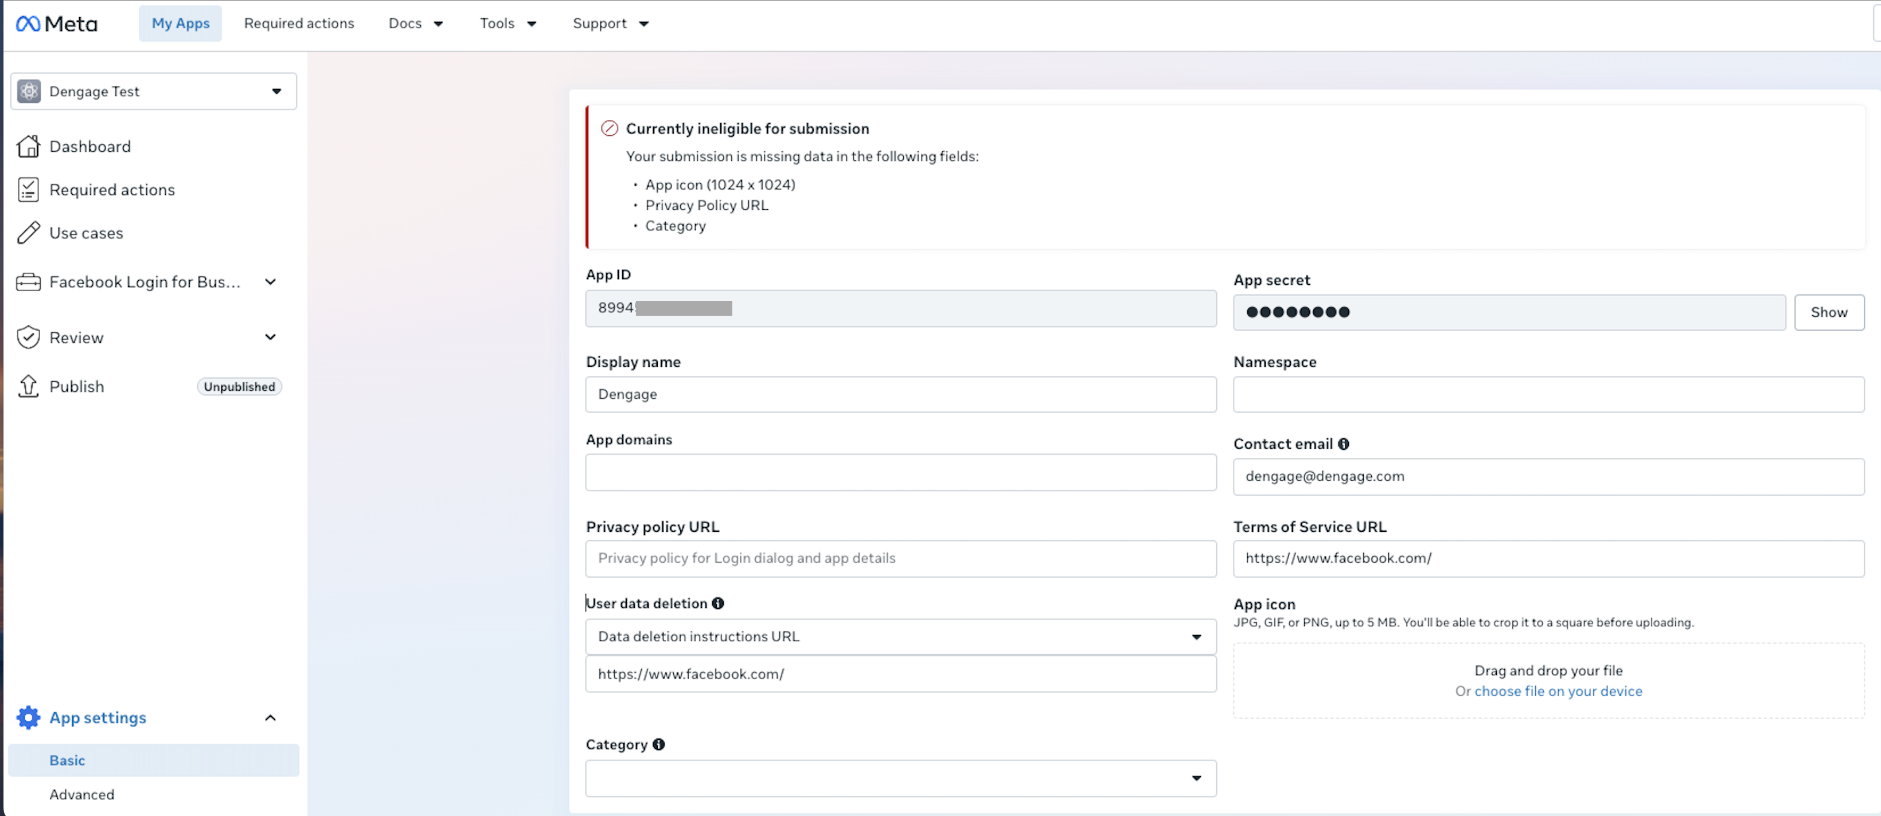
Task: Expand Tools menu
Action: 508,23
